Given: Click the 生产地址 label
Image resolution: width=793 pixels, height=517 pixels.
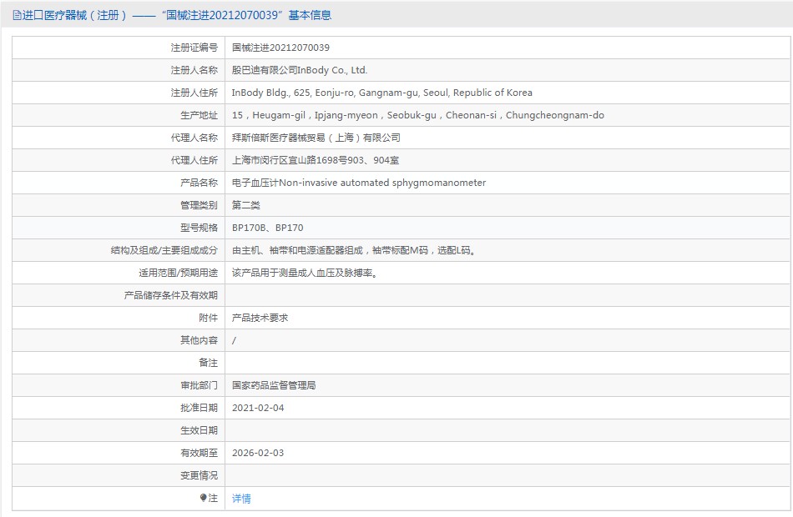Looking at the screenshot, I should click(x=200, y=115).
